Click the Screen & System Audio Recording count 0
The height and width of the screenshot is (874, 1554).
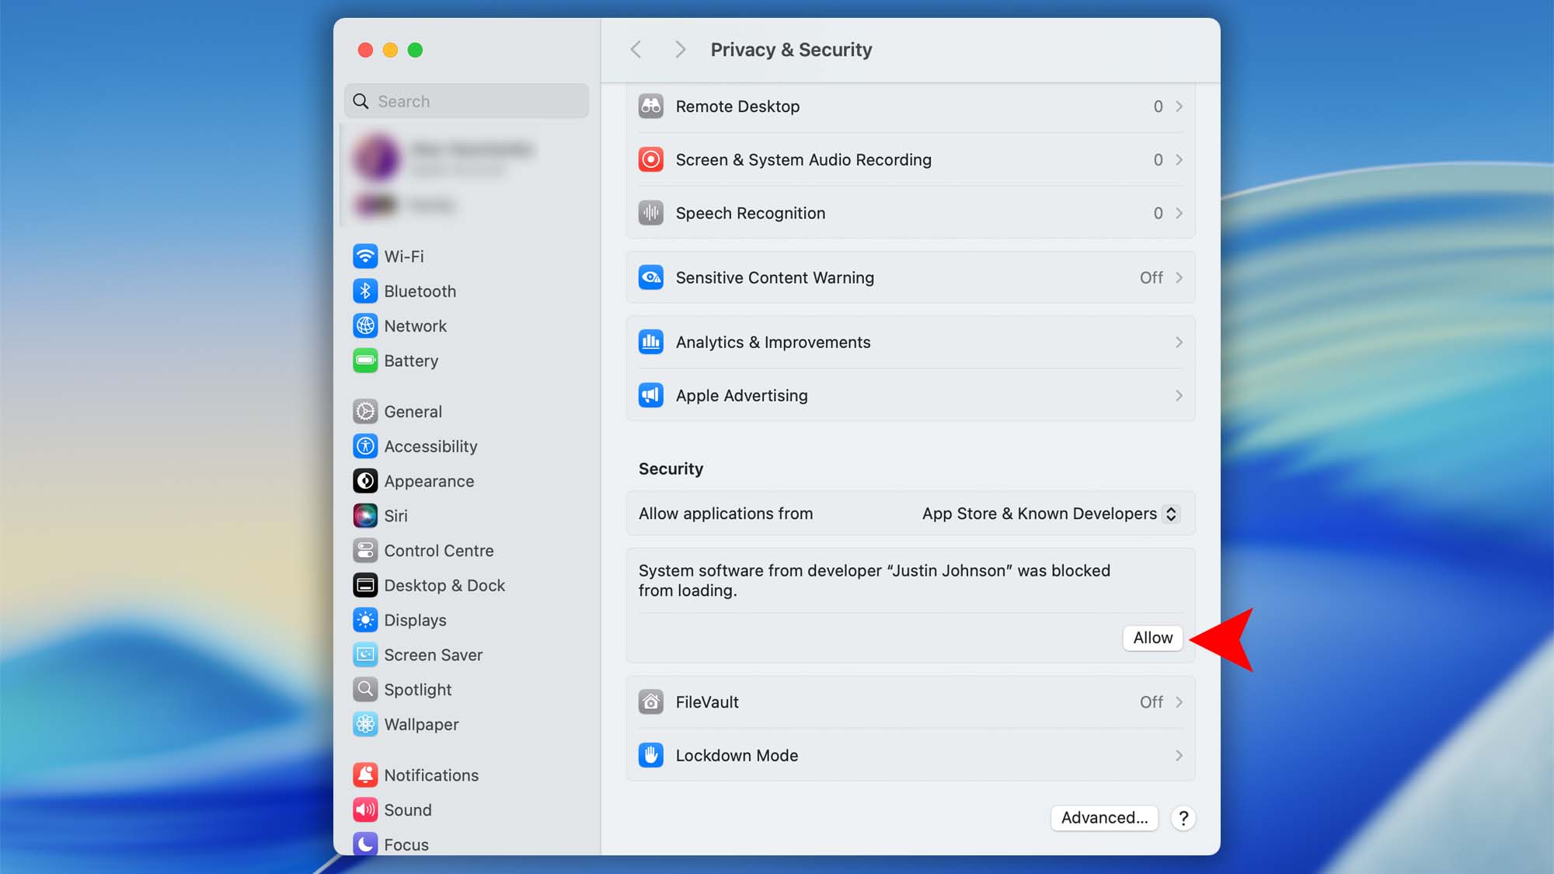[x=1158, y=160]
